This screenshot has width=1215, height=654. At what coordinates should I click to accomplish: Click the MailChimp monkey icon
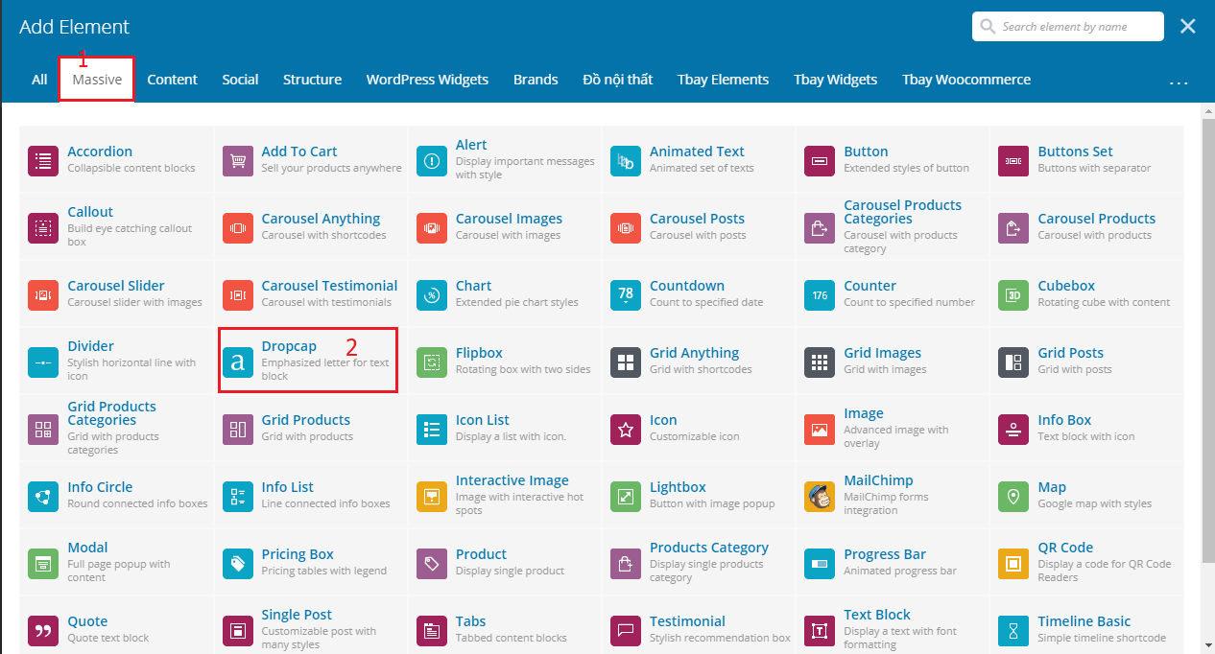point(820,496)
